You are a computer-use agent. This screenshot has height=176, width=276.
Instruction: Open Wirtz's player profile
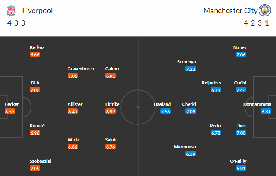click(x=73, y=140)
